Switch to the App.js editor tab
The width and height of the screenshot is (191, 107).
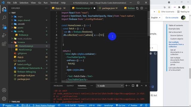[59, 8]
